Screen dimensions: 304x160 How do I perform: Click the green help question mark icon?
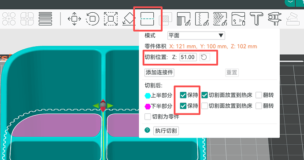[147, 130]
